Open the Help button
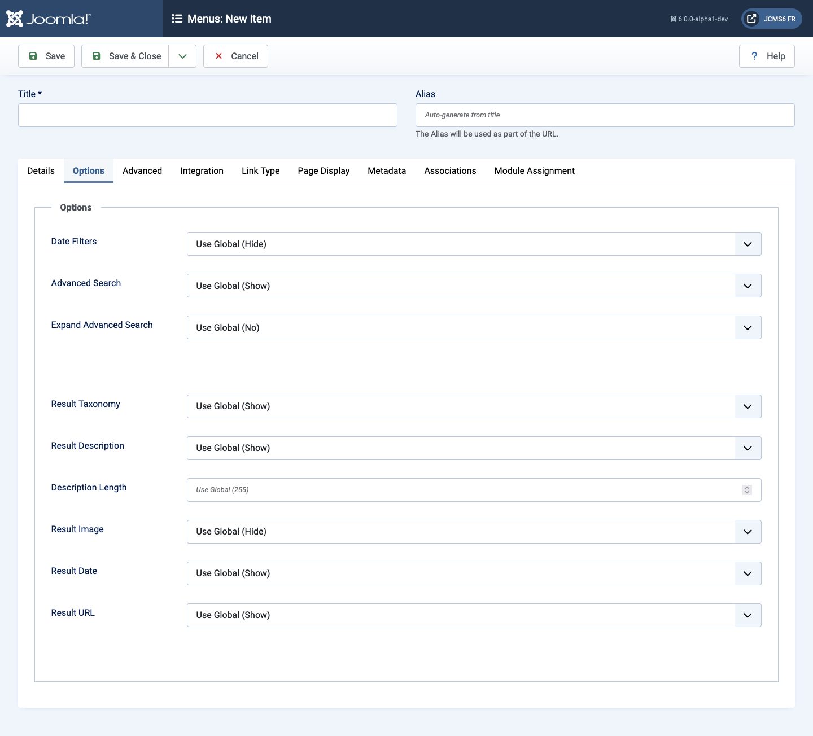Viewport: 813px width, 736px height. click(x=767, y=56)
